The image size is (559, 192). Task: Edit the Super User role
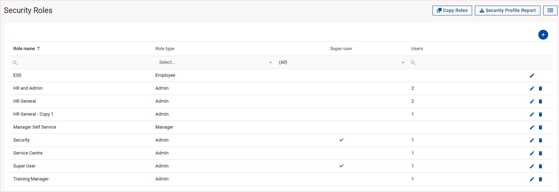[532, 166]
